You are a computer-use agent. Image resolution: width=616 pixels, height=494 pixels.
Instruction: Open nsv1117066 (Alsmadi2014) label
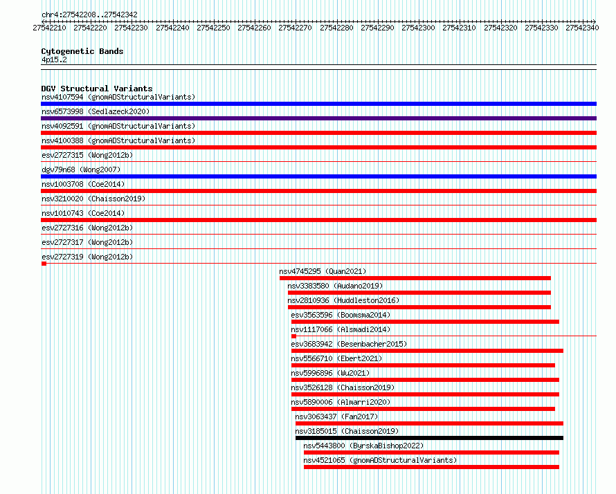341,329
